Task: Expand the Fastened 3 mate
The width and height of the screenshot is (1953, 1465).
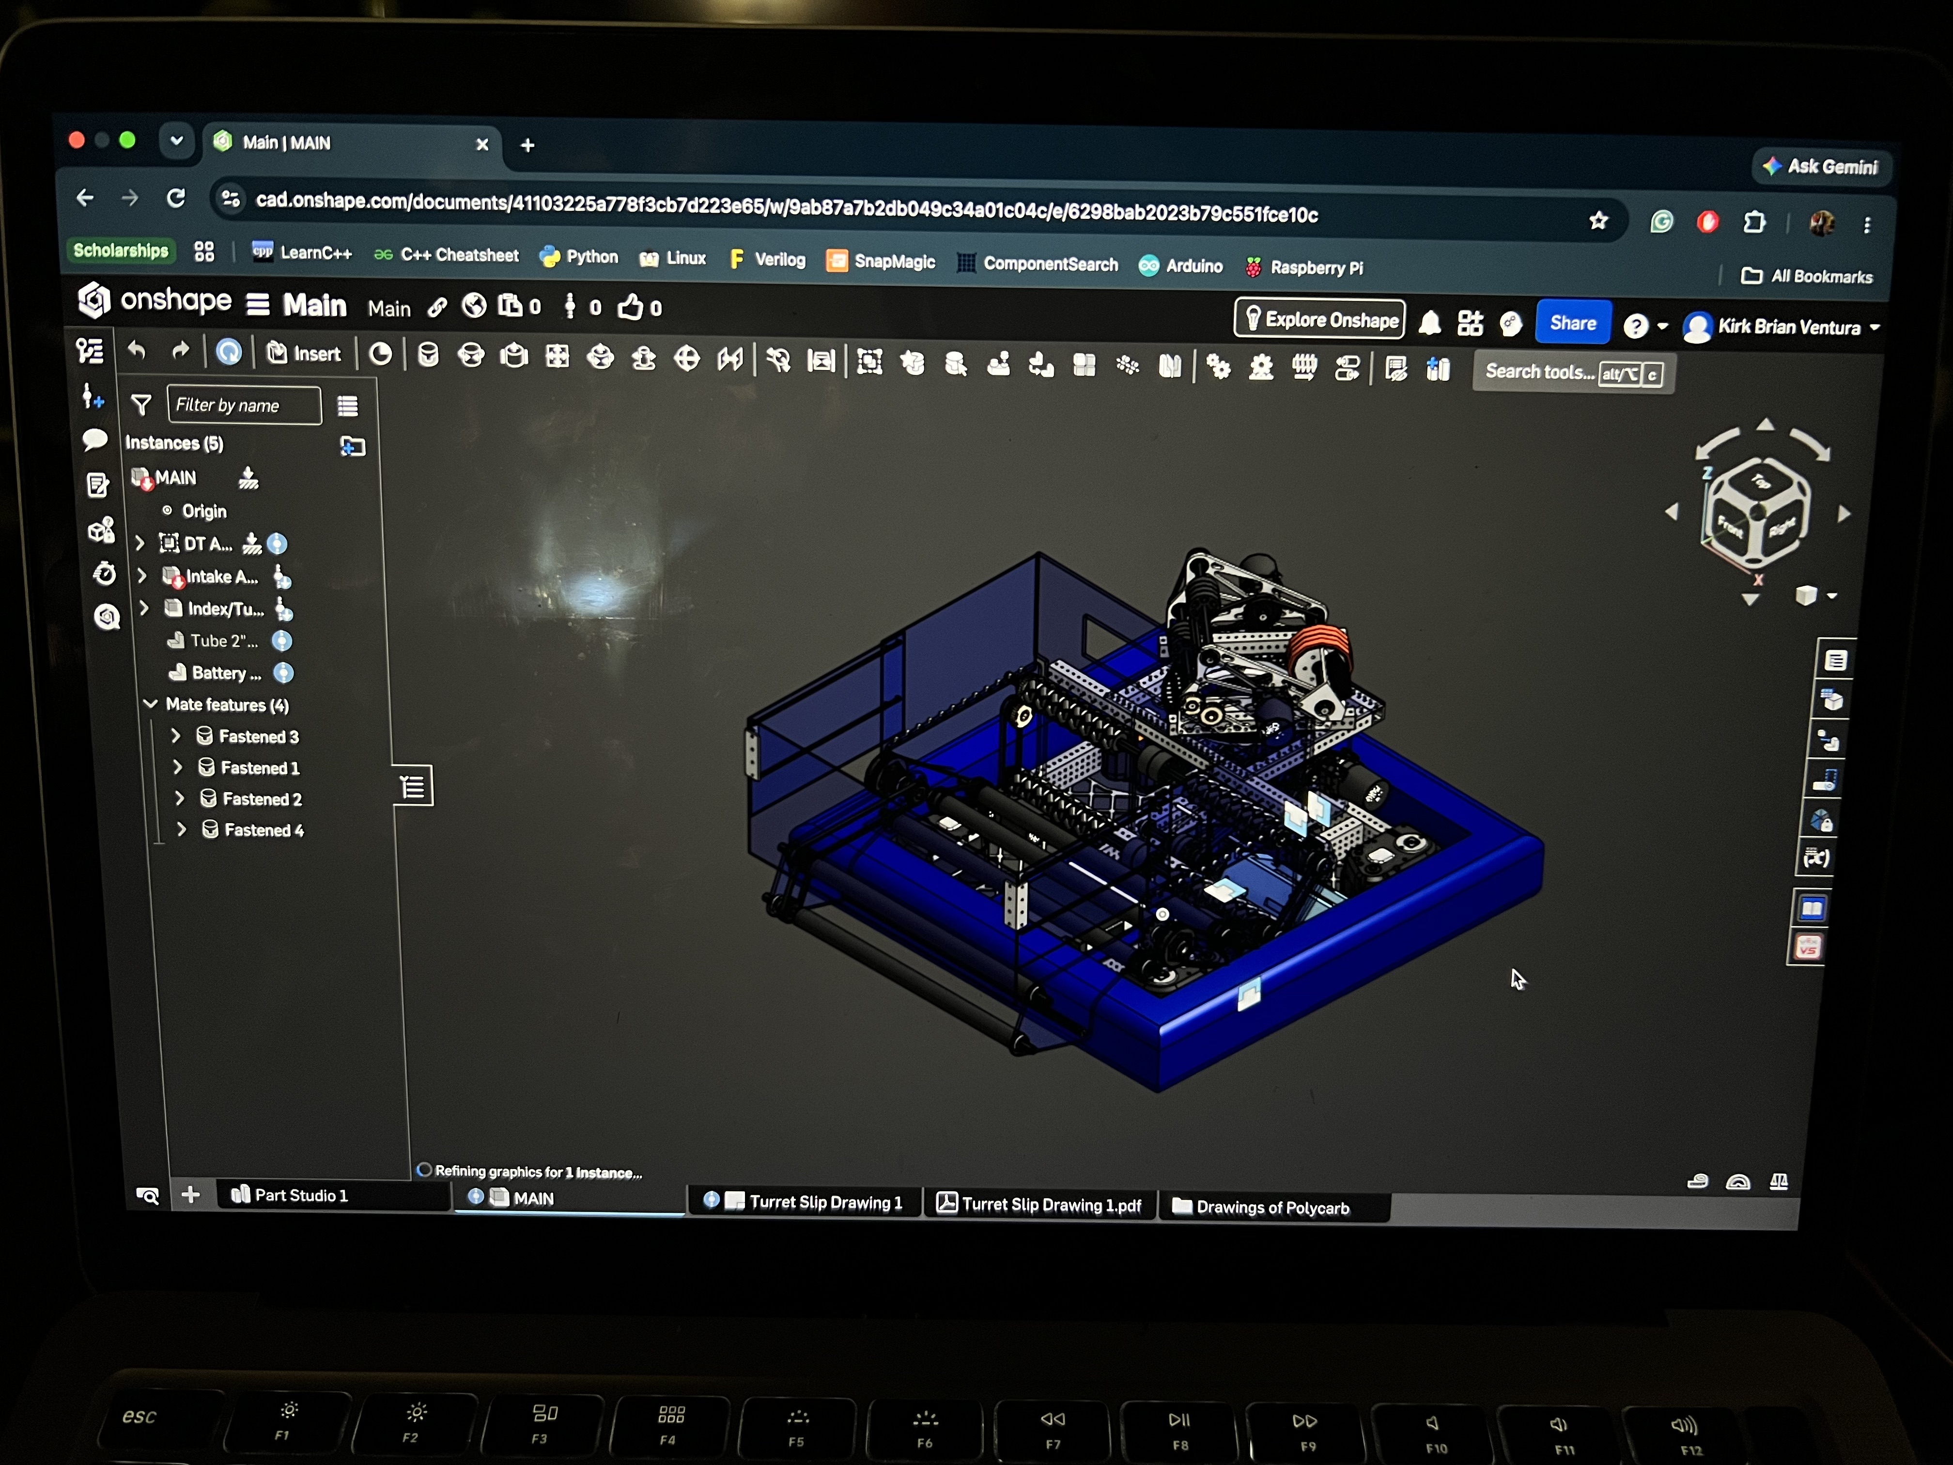Action: point(175,735)
